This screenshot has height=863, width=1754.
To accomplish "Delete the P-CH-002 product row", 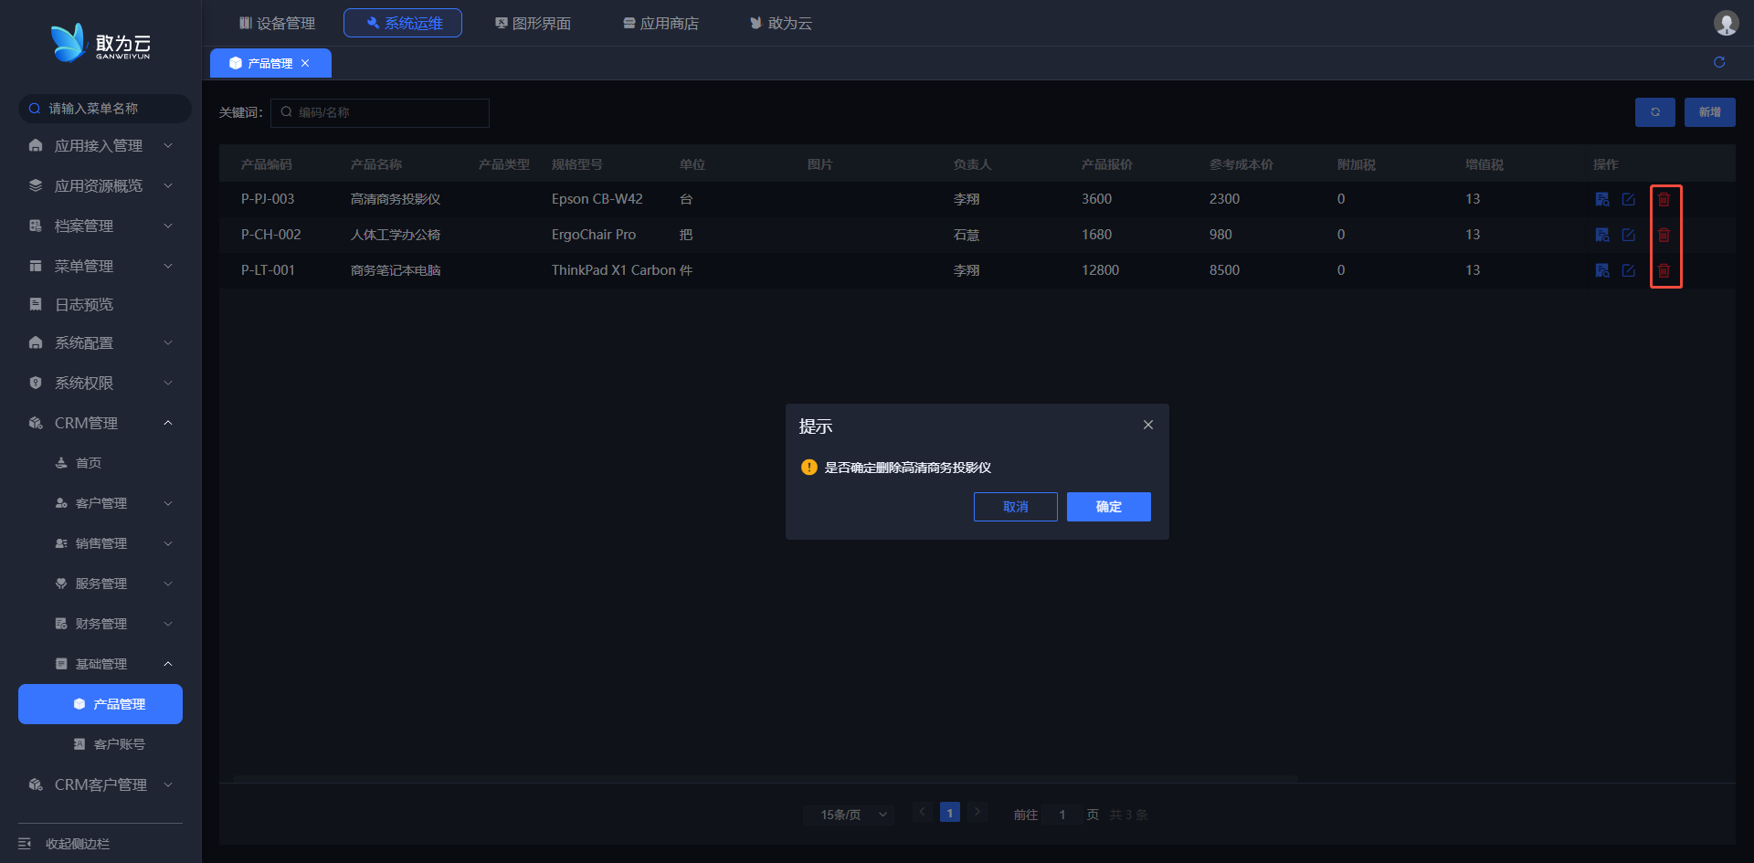I will [x=1664, y=235].
